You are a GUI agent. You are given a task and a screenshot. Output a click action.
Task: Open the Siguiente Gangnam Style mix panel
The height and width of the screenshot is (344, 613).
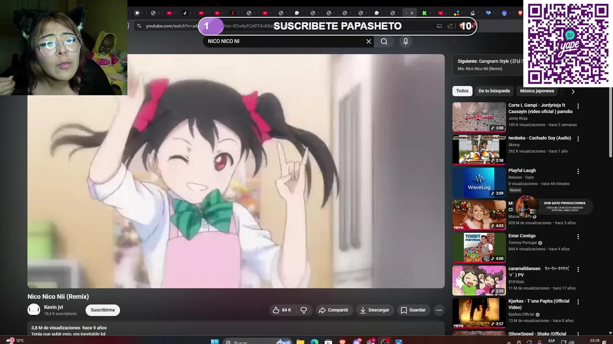coord(488,64)
